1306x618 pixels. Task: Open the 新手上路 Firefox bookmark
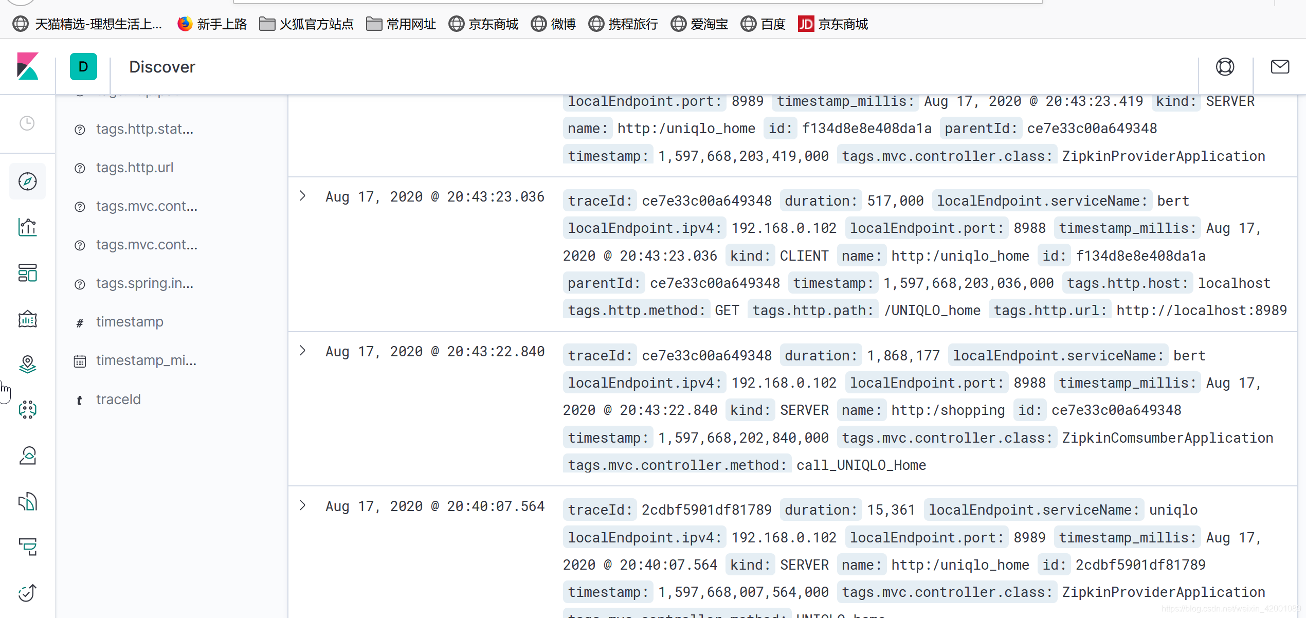click(x=212, y=24)
